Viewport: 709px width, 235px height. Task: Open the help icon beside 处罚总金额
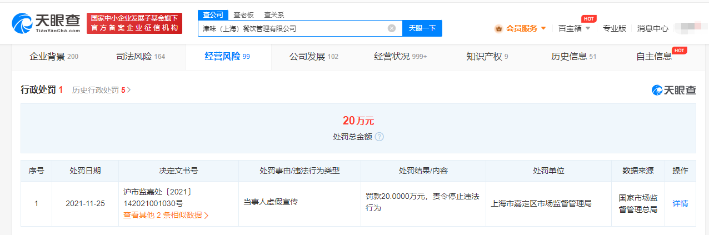tap(380, 137)
